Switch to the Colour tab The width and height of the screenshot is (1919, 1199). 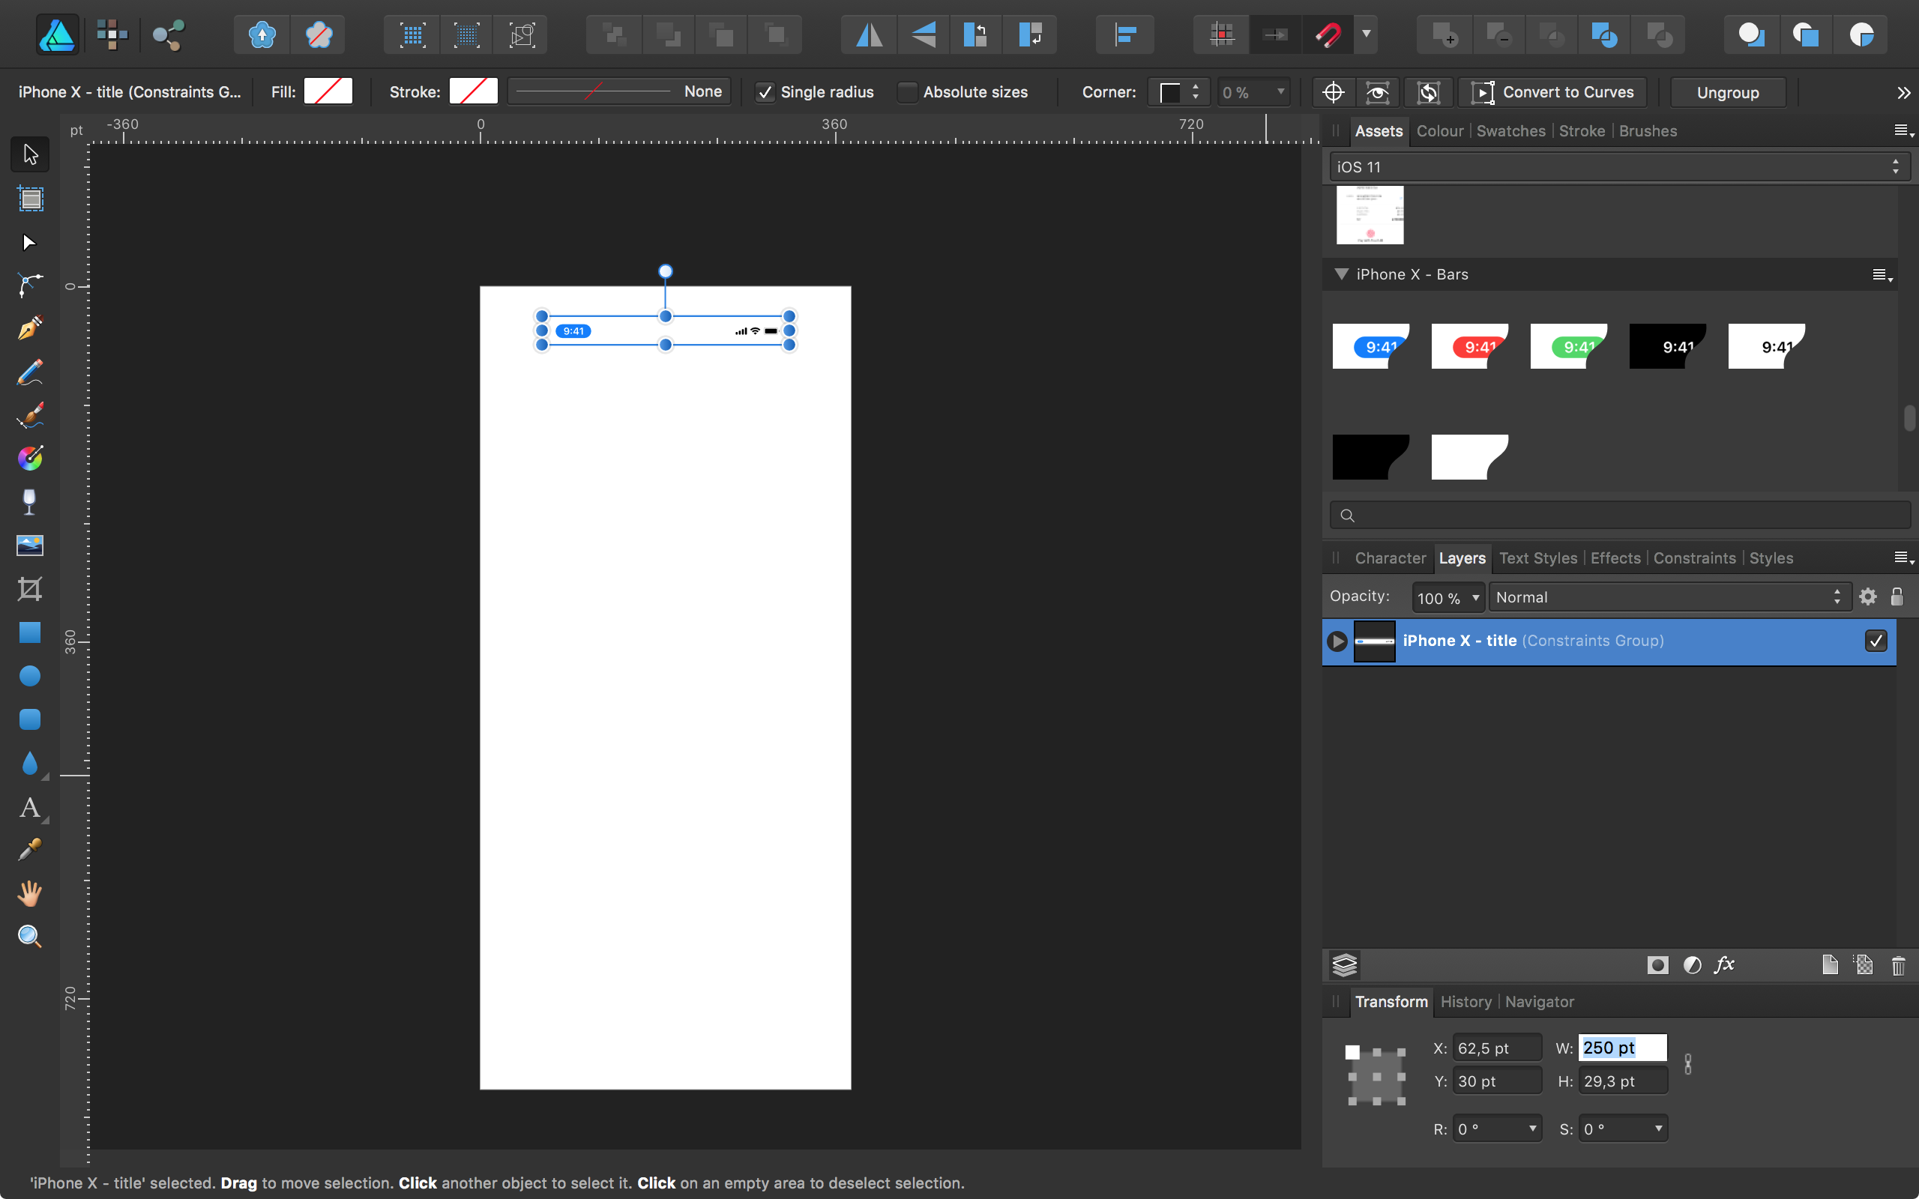[x=1439, y=131]
